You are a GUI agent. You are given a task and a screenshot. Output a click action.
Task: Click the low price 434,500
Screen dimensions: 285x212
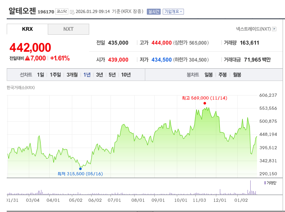click(161, 60)
